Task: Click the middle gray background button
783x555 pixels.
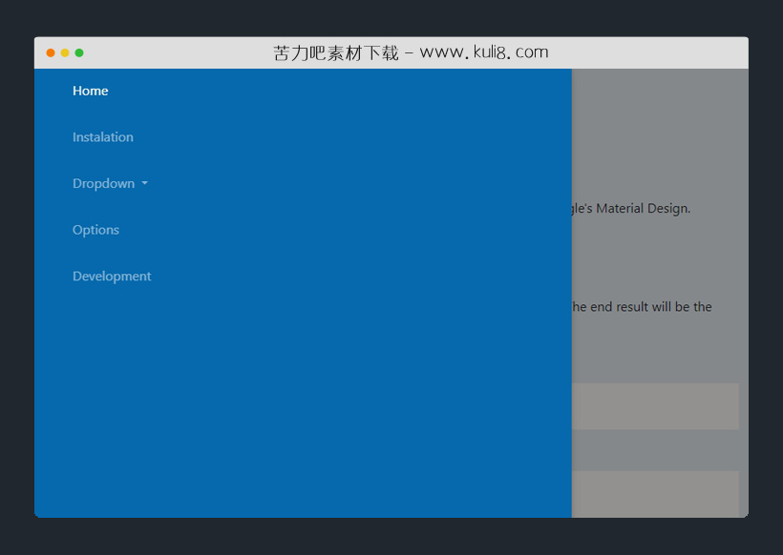Action: [x=659, y=449]
